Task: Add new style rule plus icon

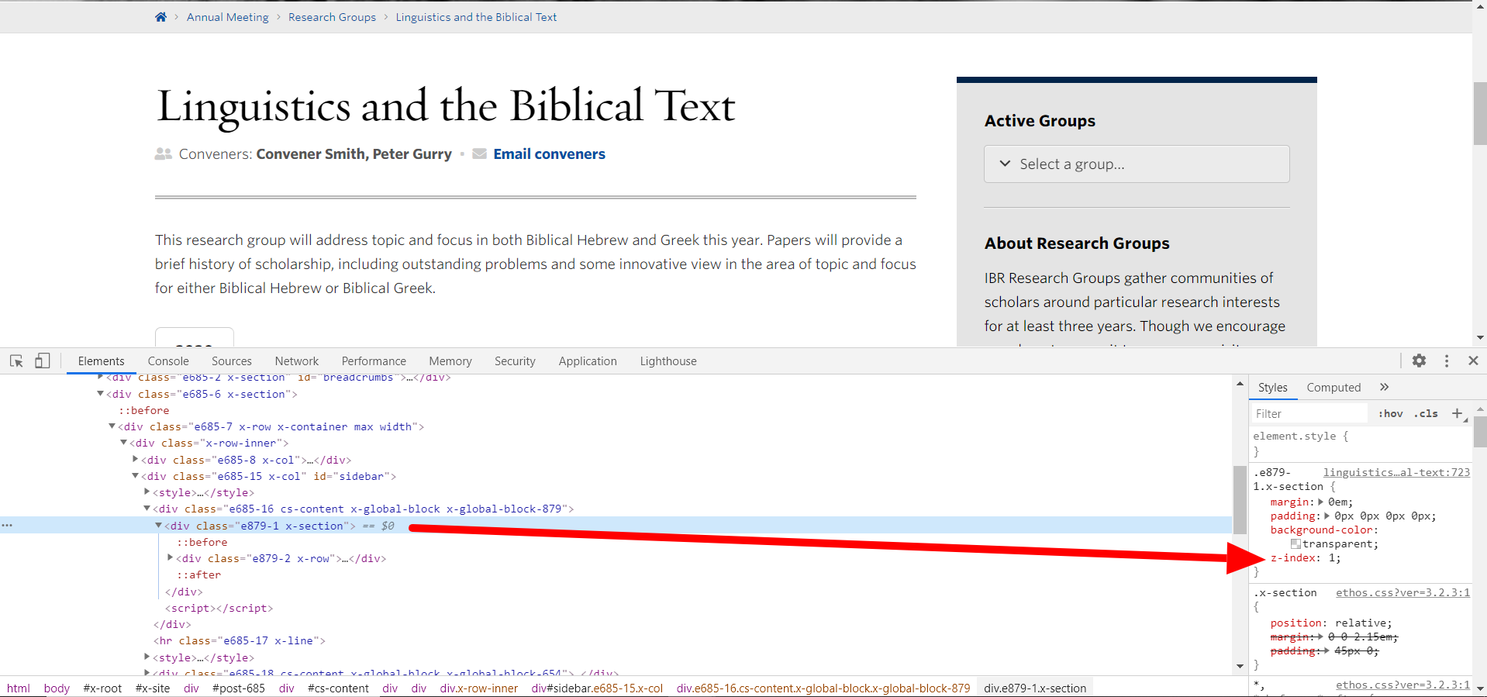Action: (x=1458, y=413)
